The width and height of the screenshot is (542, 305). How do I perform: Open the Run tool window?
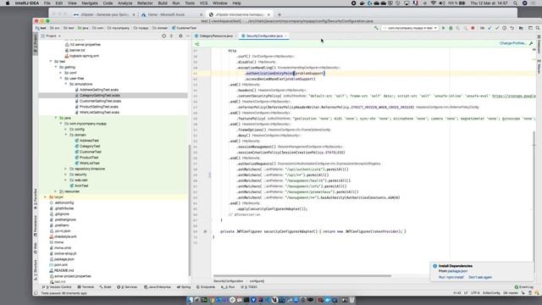point(228,287)
